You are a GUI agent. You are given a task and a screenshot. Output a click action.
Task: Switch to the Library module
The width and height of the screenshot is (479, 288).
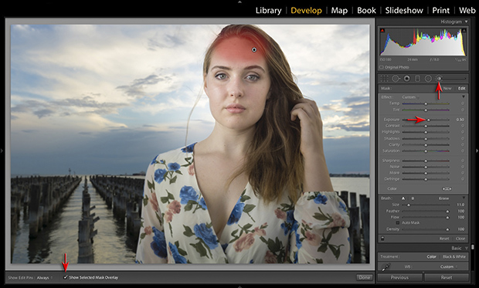[x=269, y=10]
